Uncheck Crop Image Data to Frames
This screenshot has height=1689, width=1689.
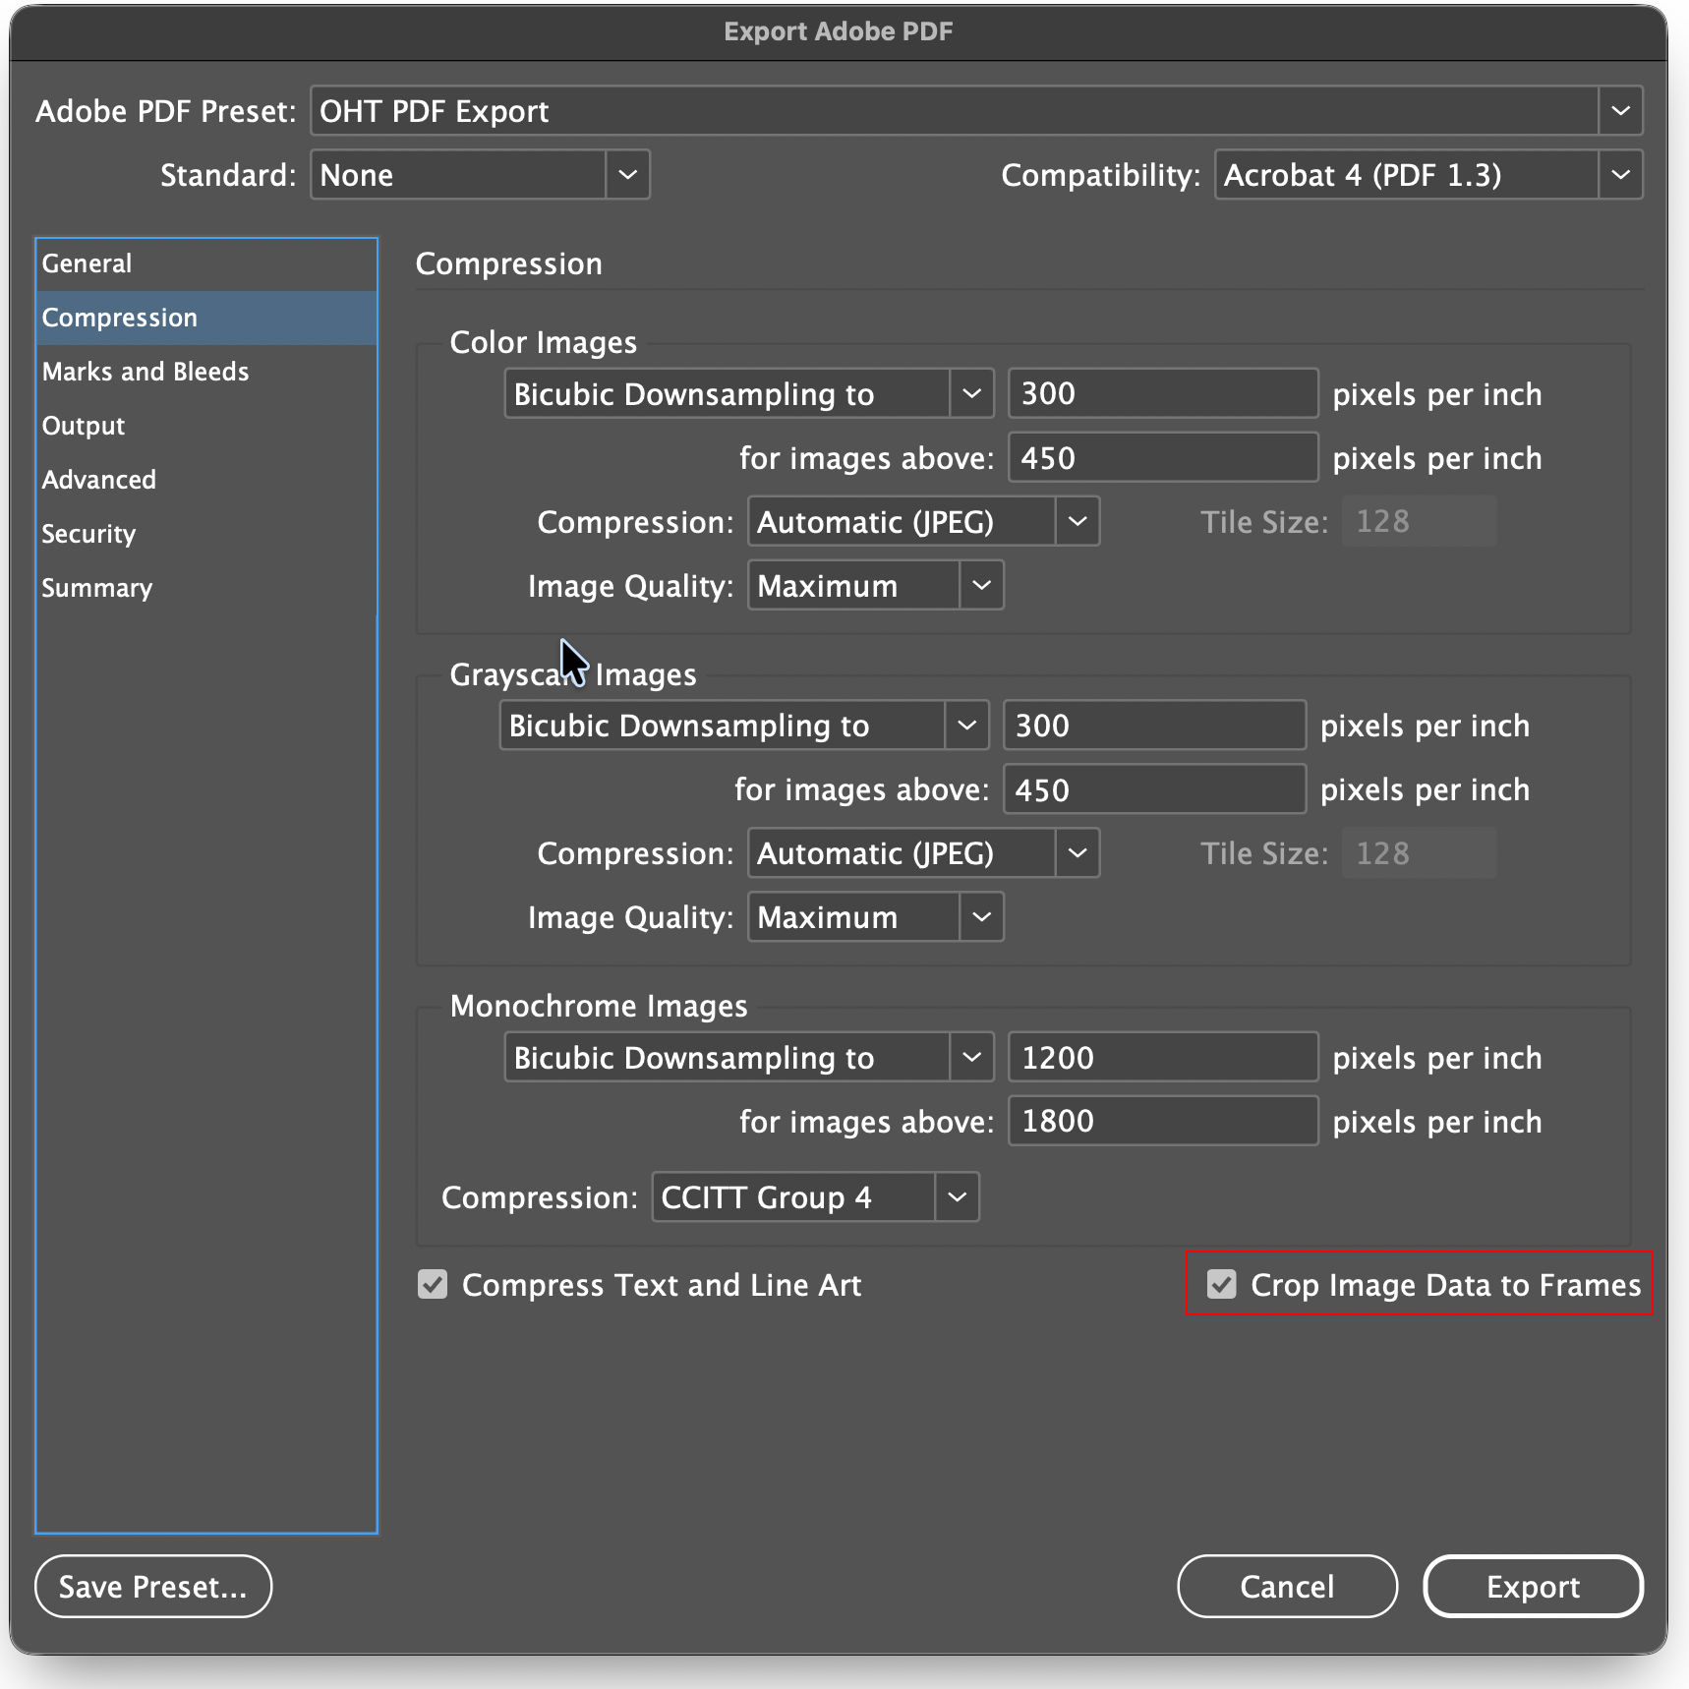pos(1221,1285)
